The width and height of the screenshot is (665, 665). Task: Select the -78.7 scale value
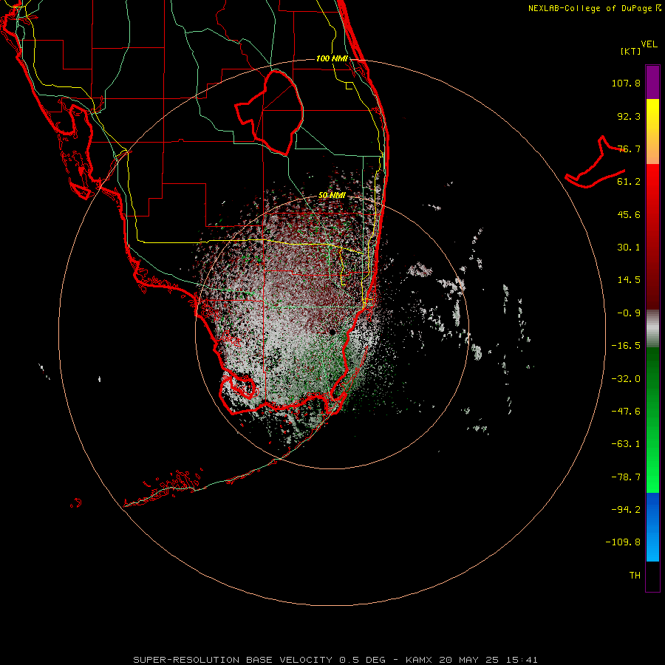click(626, 477)
